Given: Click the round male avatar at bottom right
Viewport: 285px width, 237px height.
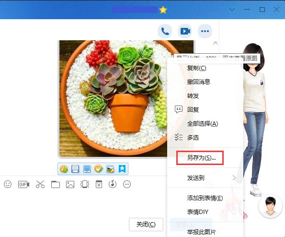Looking at the screenshot, I should tap(270, 206).
